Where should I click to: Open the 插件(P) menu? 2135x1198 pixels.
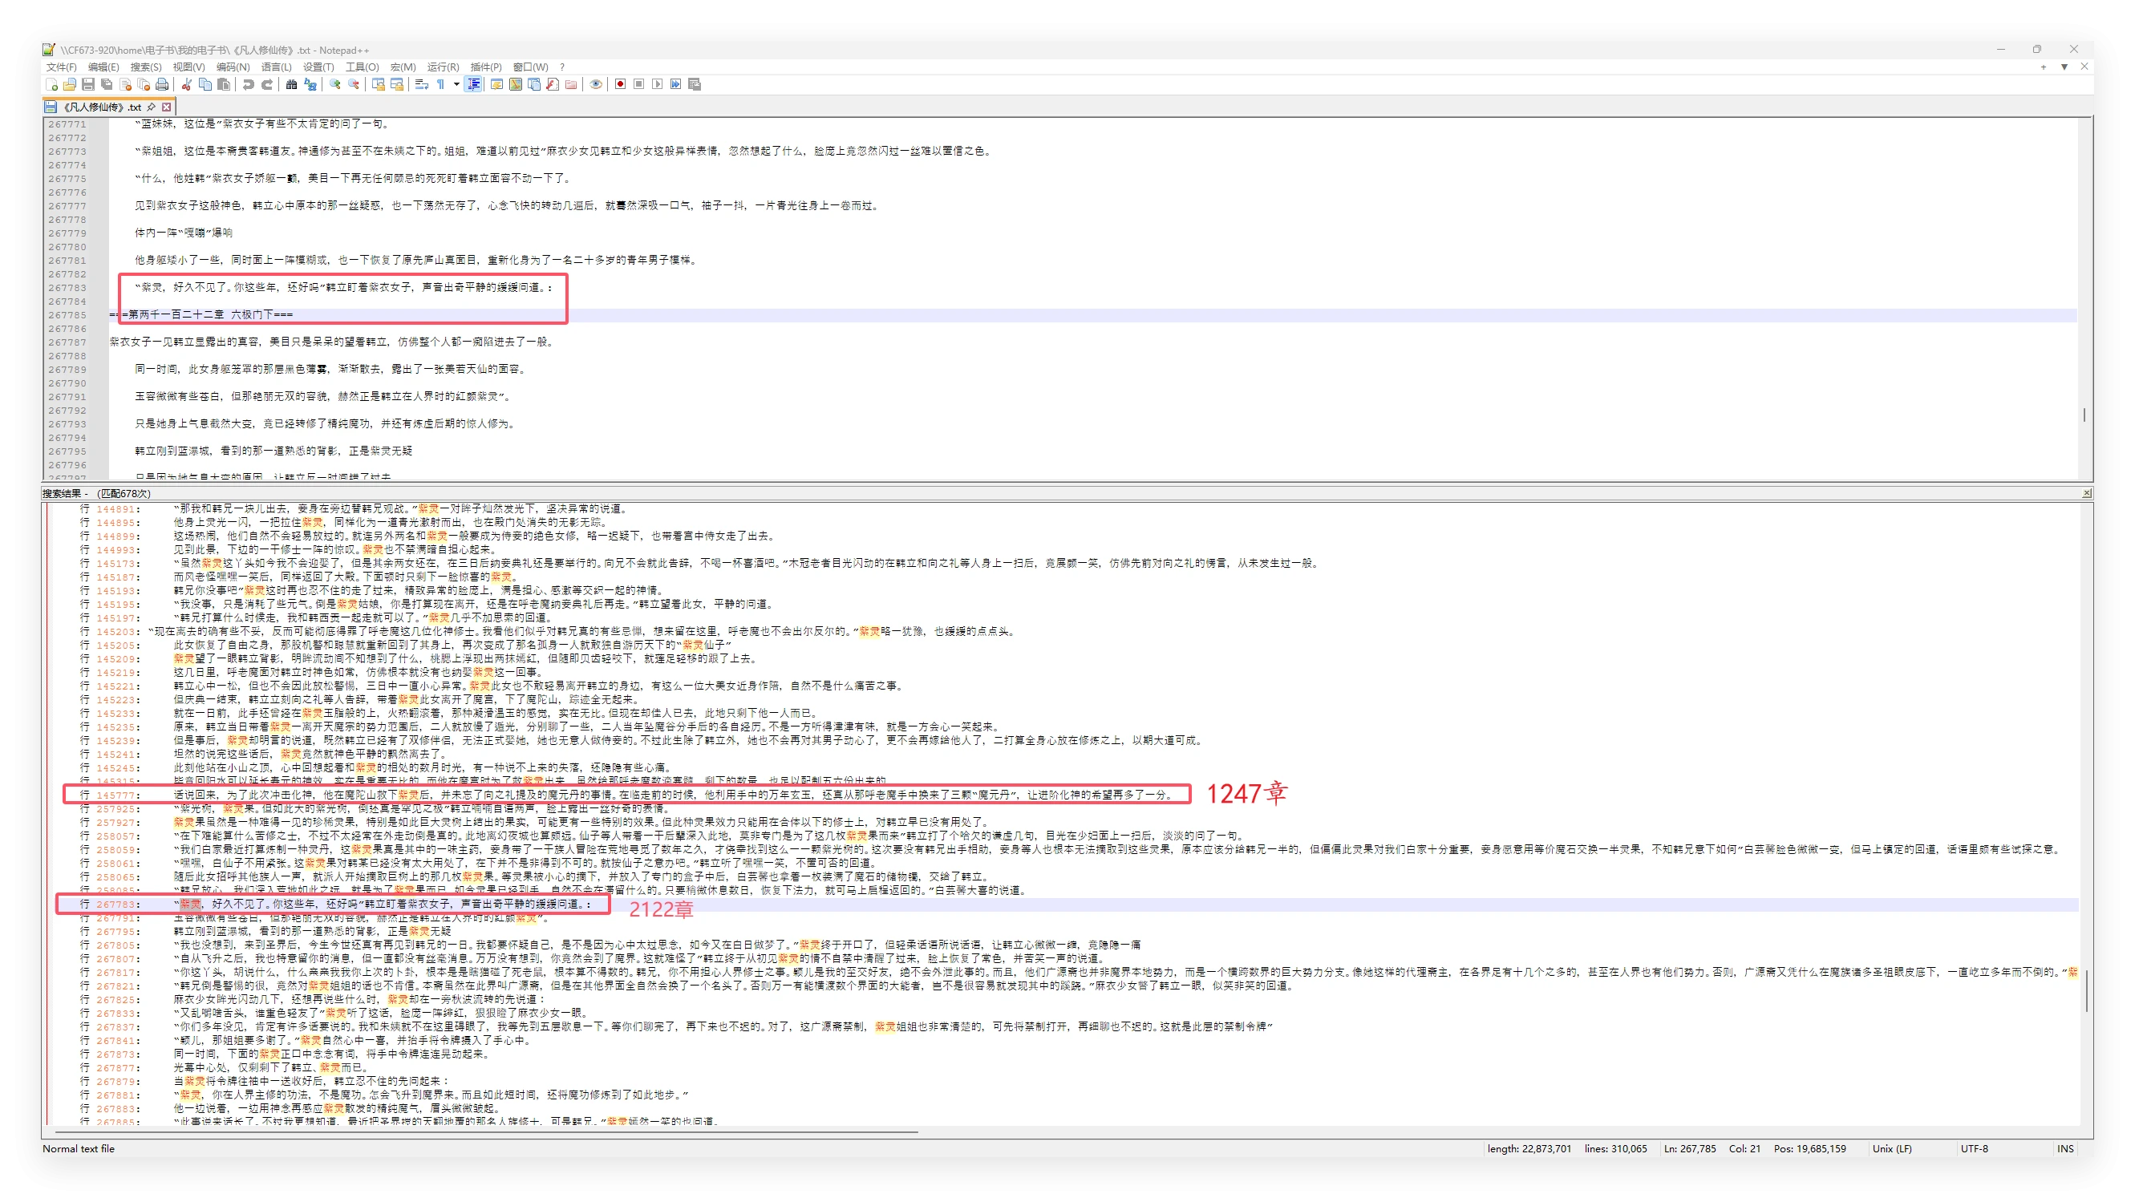tap(486, 67)
